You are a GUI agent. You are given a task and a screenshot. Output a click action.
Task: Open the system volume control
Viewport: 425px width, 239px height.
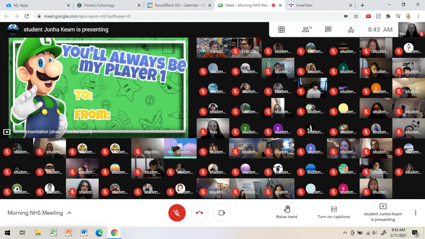(x=375, y=233)
